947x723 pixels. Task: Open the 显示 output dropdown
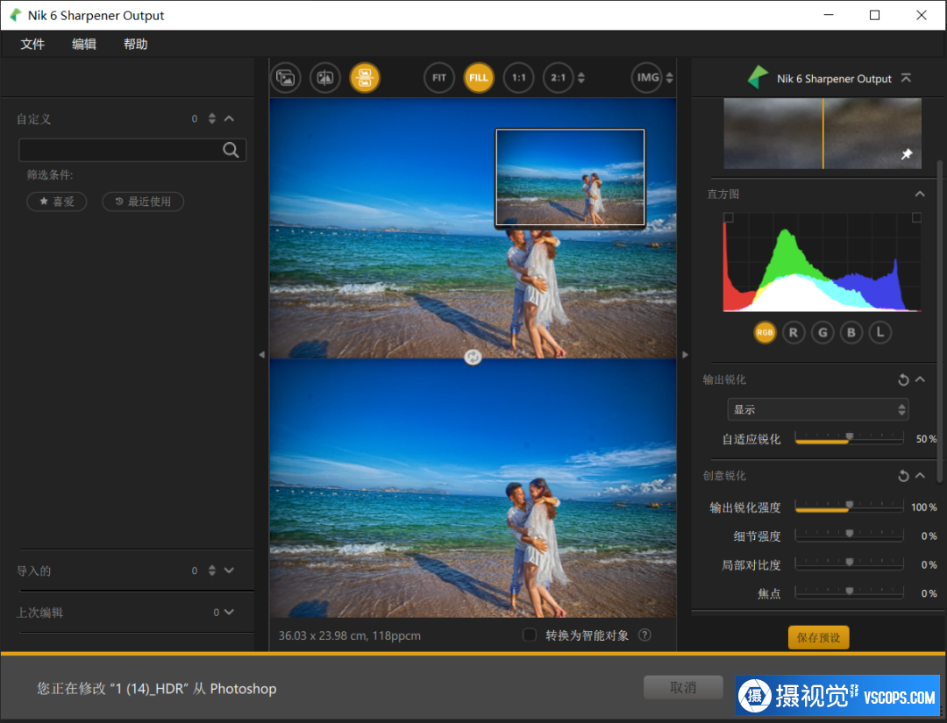tap(818, 410)
